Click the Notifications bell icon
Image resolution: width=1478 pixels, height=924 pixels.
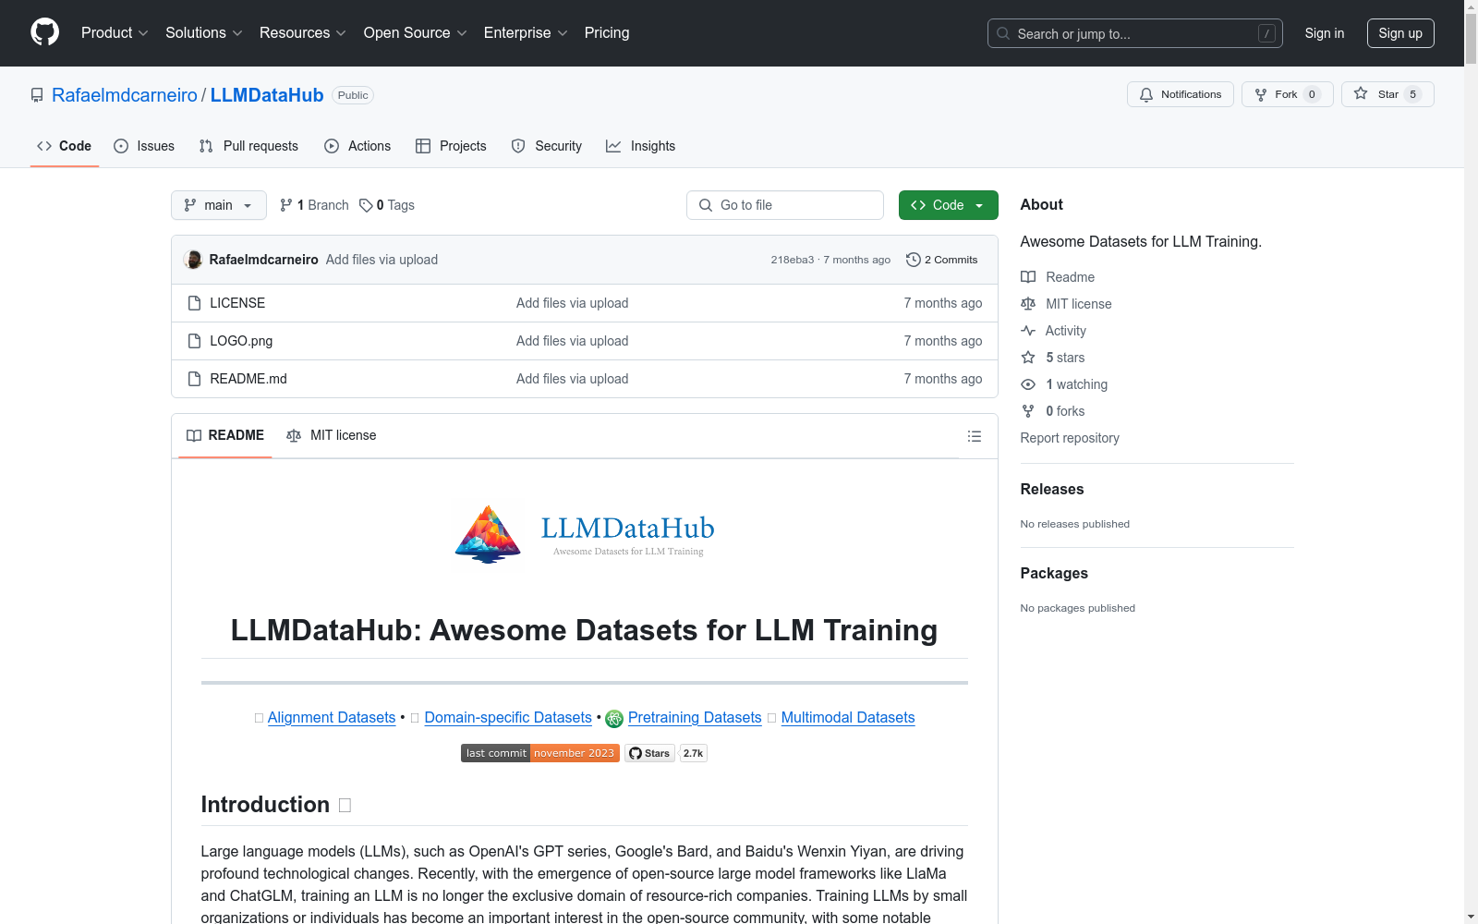click(x=1146, y=94)
